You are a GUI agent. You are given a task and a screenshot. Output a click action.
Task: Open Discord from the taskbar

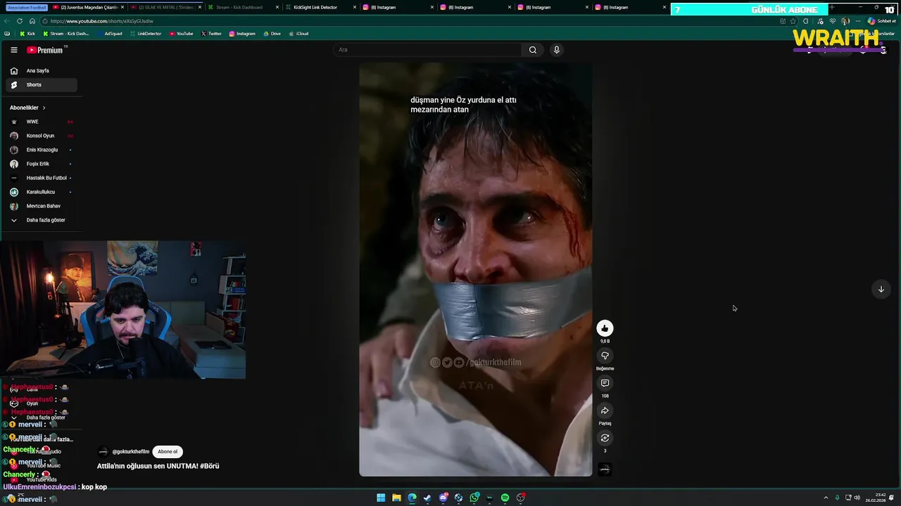click(443, 498)
